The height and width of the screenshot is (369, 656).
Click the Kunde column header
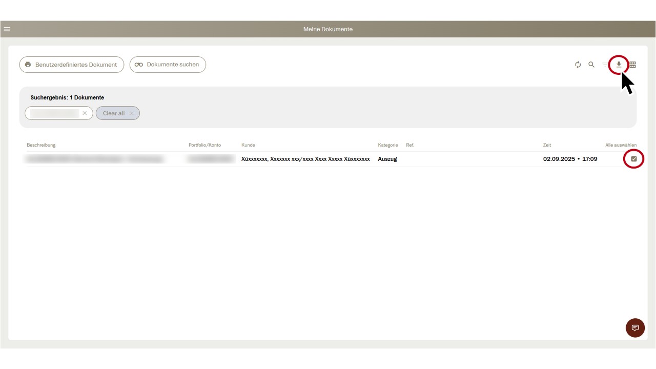click(x=248, y=145)
